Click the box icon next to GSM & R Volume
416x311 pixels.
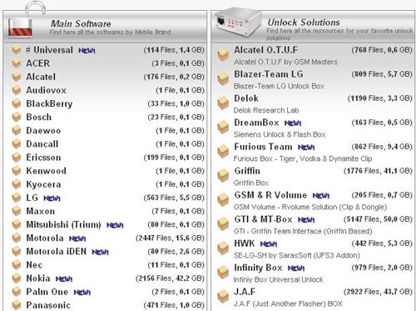pyautogui.click(x=223, y=200)
